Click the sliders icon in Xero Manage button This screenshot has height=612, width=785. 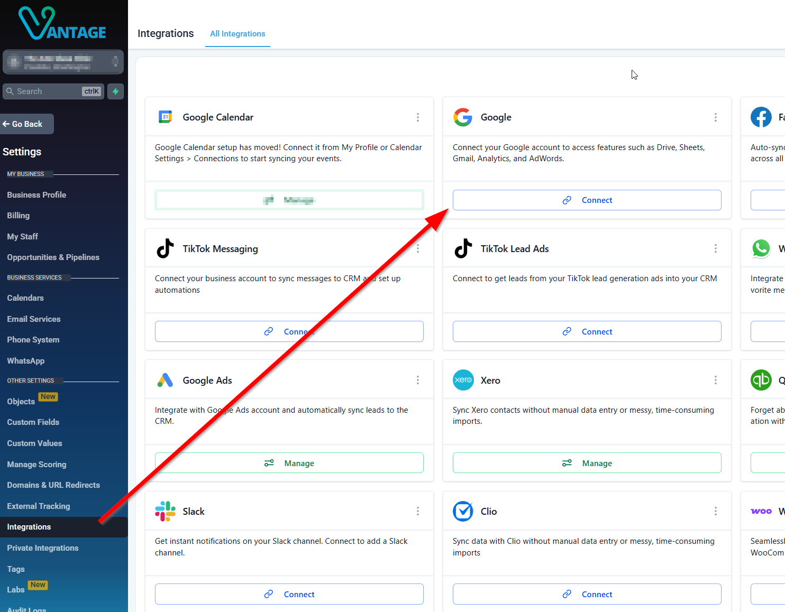[567, 463]
